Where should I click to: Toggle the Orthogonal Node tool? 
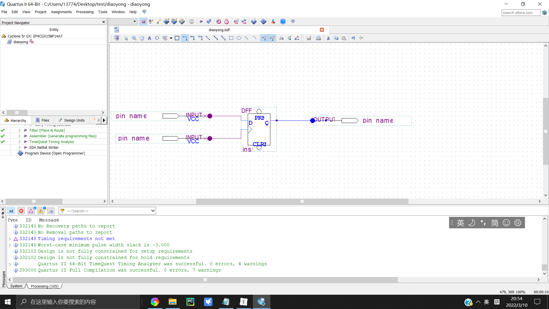click(185, 38)
